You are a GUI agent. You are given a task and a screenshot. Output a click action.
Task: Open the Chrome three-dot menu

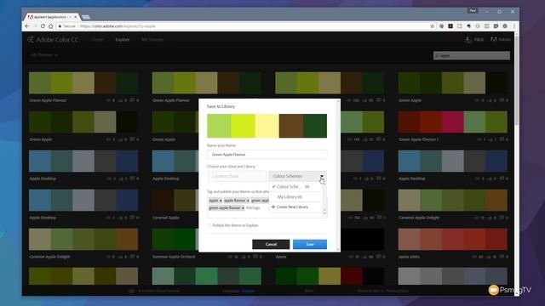513,26
